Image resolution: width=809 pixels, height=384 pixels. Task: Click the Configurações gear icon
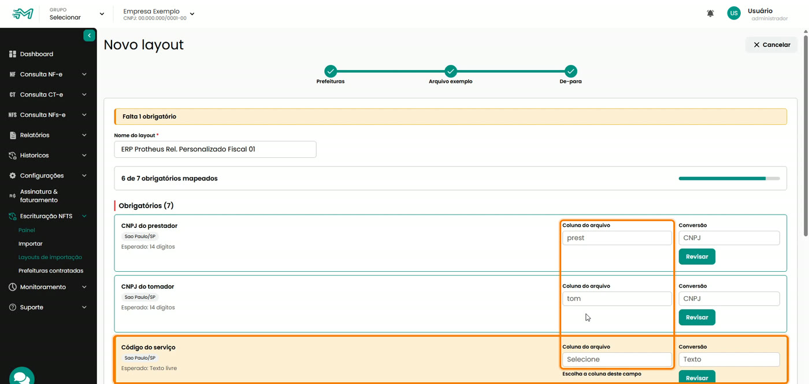click(x=13, y=176)
